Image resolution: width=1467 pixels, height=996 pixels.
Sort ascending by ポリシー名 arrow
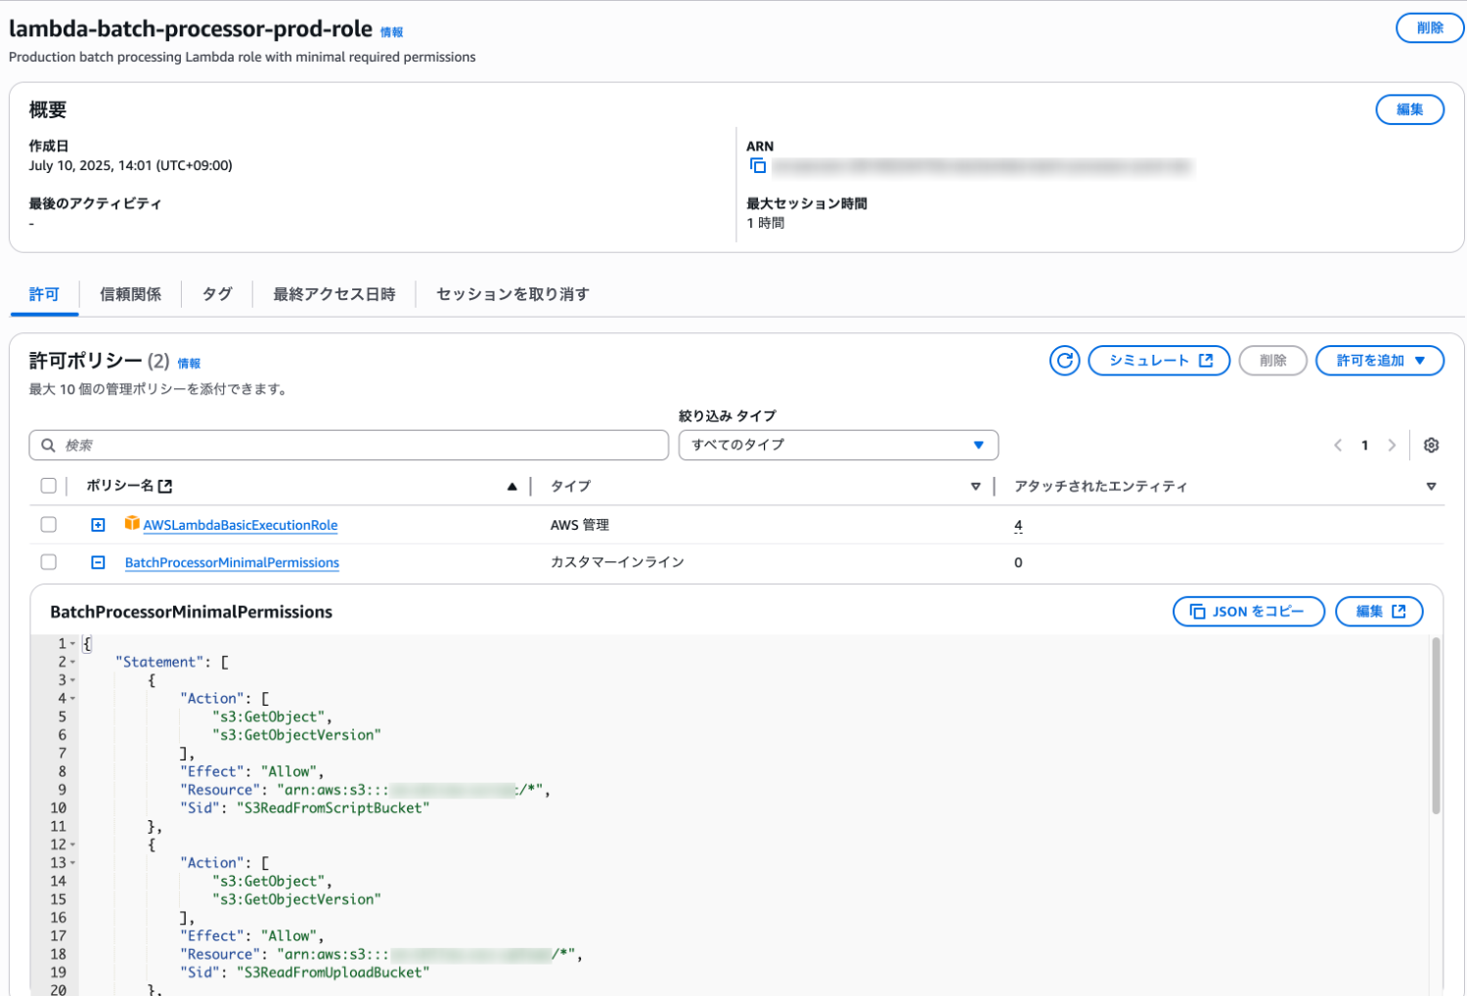coord(511,487)
